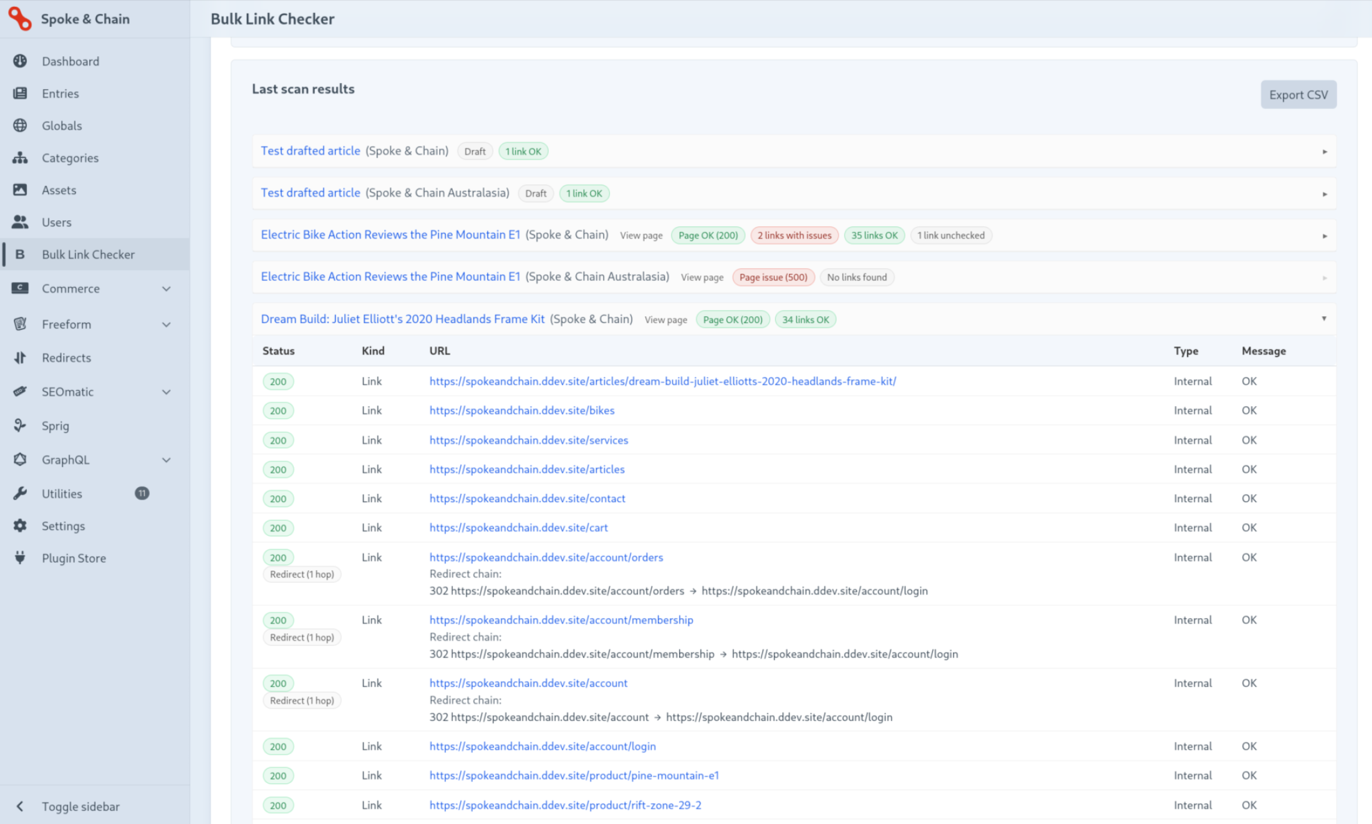Viewport: 1372px width, 824px height.
Task: Open the spokeandchain.ddev.site/bikes URL
Action: tap(521, 410)
